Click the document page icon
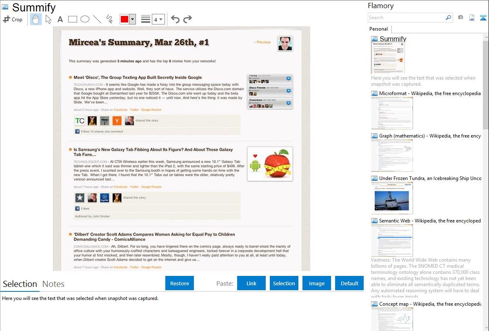Viewport: 489px width, 331px height. pyautogui.click(x=472, y=18)
